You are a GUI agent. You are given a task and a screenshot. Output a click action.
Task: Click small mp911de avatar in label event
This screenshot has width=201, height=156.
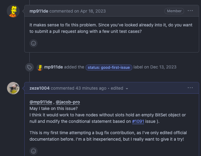pyautogui.click(x=40, y=67)
